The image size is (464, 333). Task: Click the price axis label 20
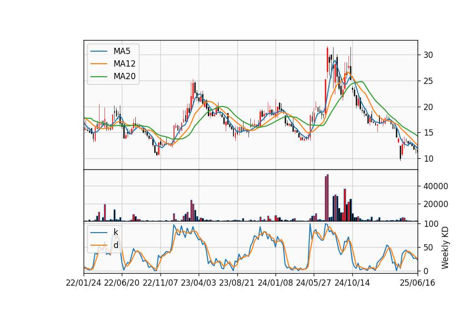(428, 107)
